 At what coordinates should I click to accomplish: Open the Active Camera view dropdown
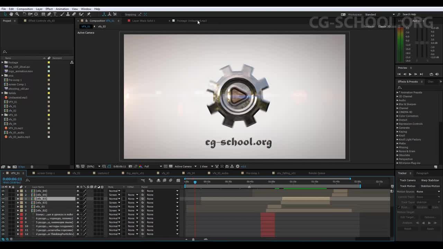(x=186, y=166)
